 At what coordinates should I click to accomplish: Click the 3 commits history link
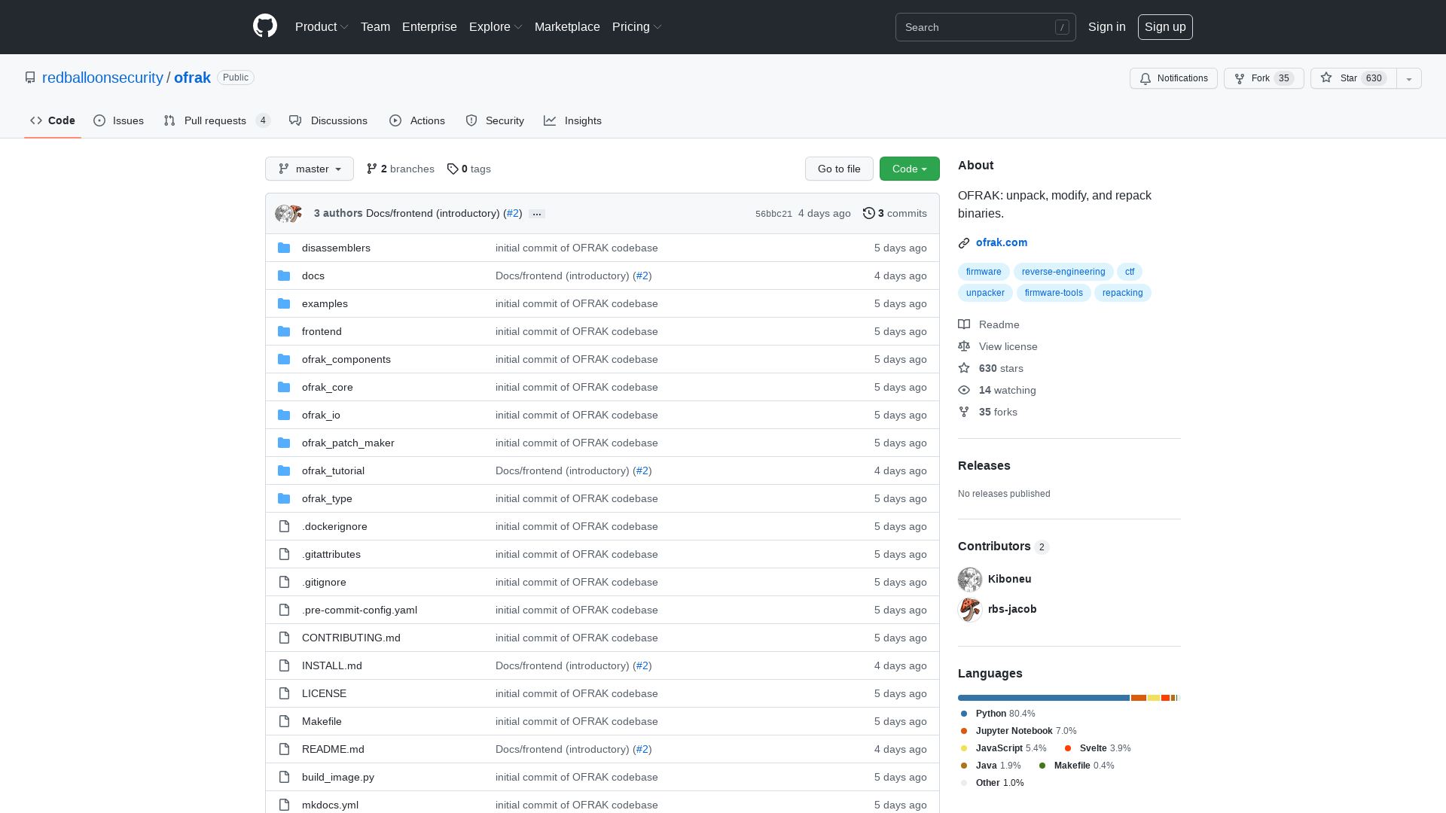tap(895, 212)
